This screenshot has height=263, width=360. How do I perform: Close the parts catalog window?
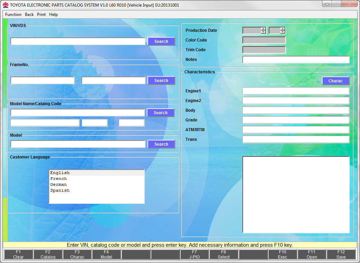click(x=349, y=4)
